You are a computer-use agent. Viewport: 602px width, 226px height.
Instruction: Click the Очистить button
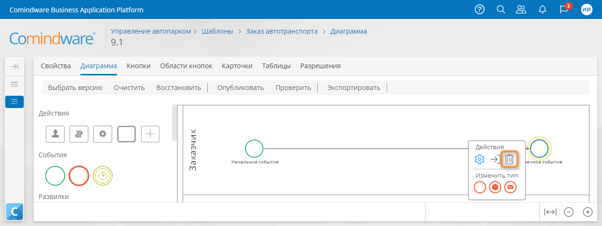pyautogui.click(x=129, y=88)
